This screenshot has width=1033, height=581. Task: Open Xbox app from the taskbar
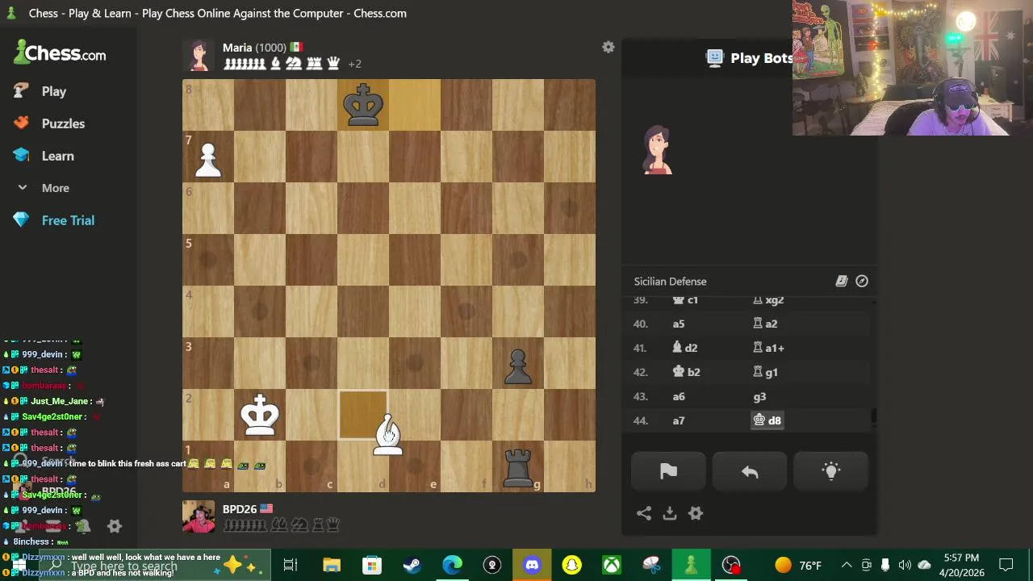pos(612,565)
